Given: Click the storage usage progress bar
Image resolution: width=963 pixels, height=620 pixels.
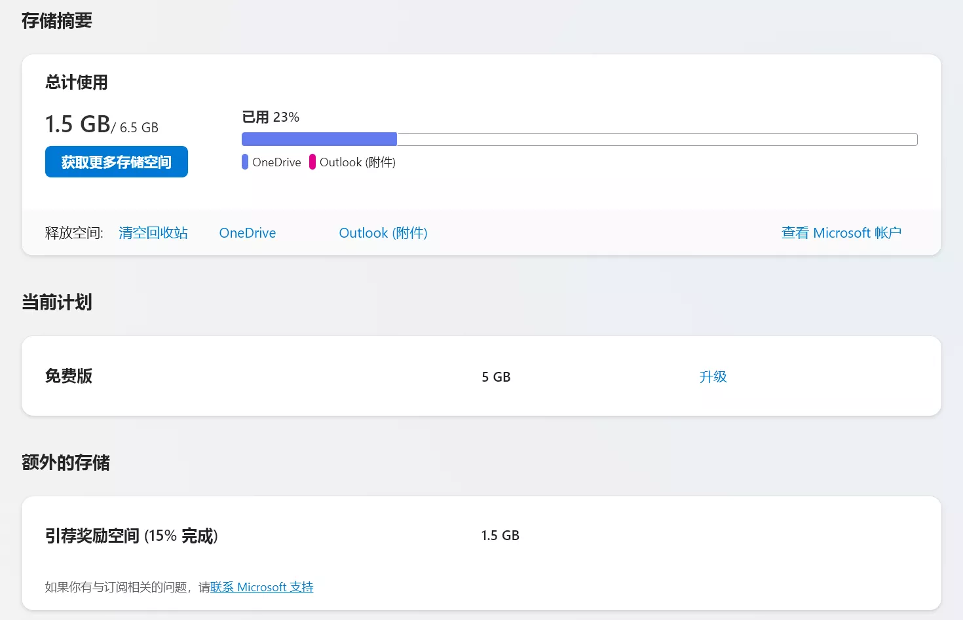Looking at the screenshot, I should pyautogui.click(x=580, y=139).
